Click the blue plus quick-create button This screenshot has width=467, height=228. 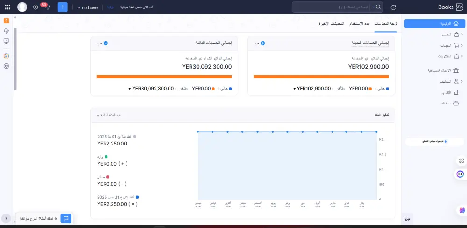pos(63,7)
